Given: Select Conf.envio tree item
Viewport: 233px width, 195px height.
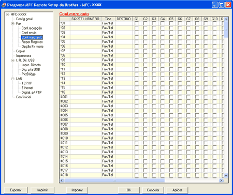Looking at the screenshot, I should point(29,33).
